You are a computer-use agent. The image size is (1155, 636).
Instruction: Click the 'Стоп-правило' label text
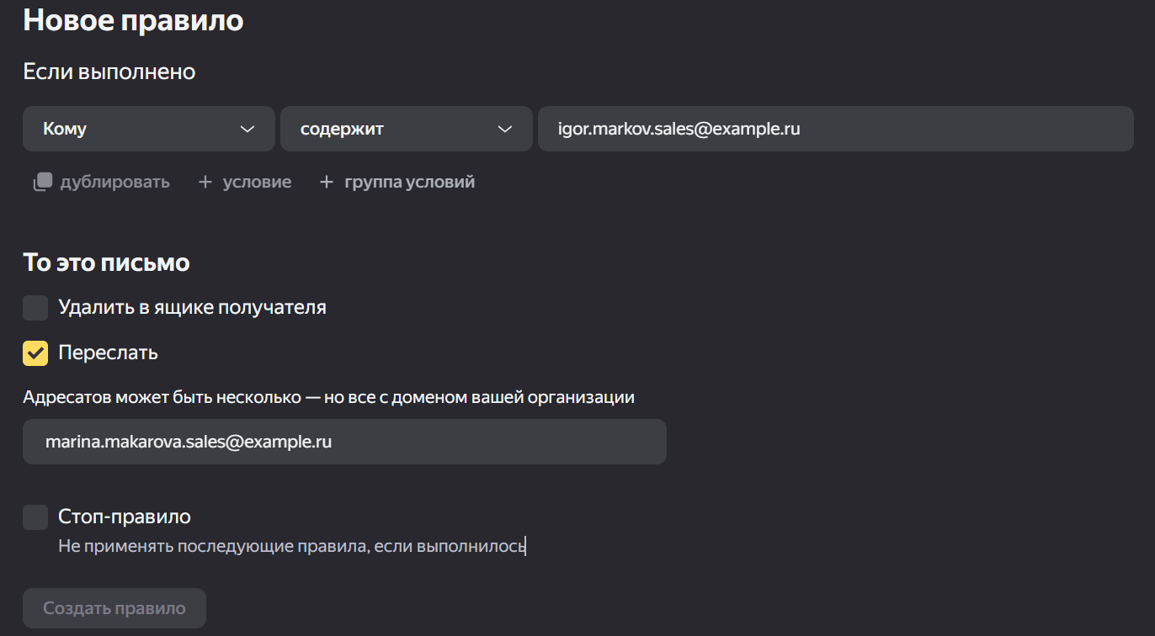pyautogui.click(x=125, y=517)
